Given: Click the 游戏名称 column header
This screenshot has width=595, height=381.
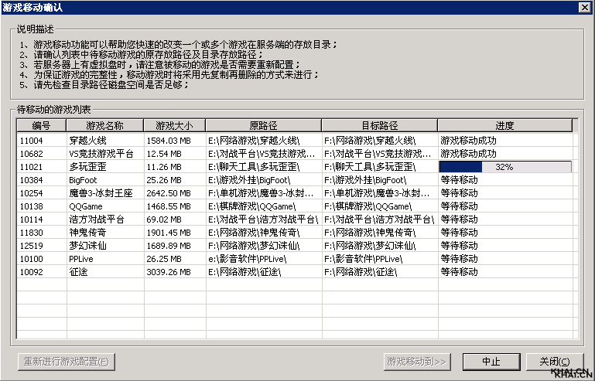Looking at the screenshot, I should 104,125.
